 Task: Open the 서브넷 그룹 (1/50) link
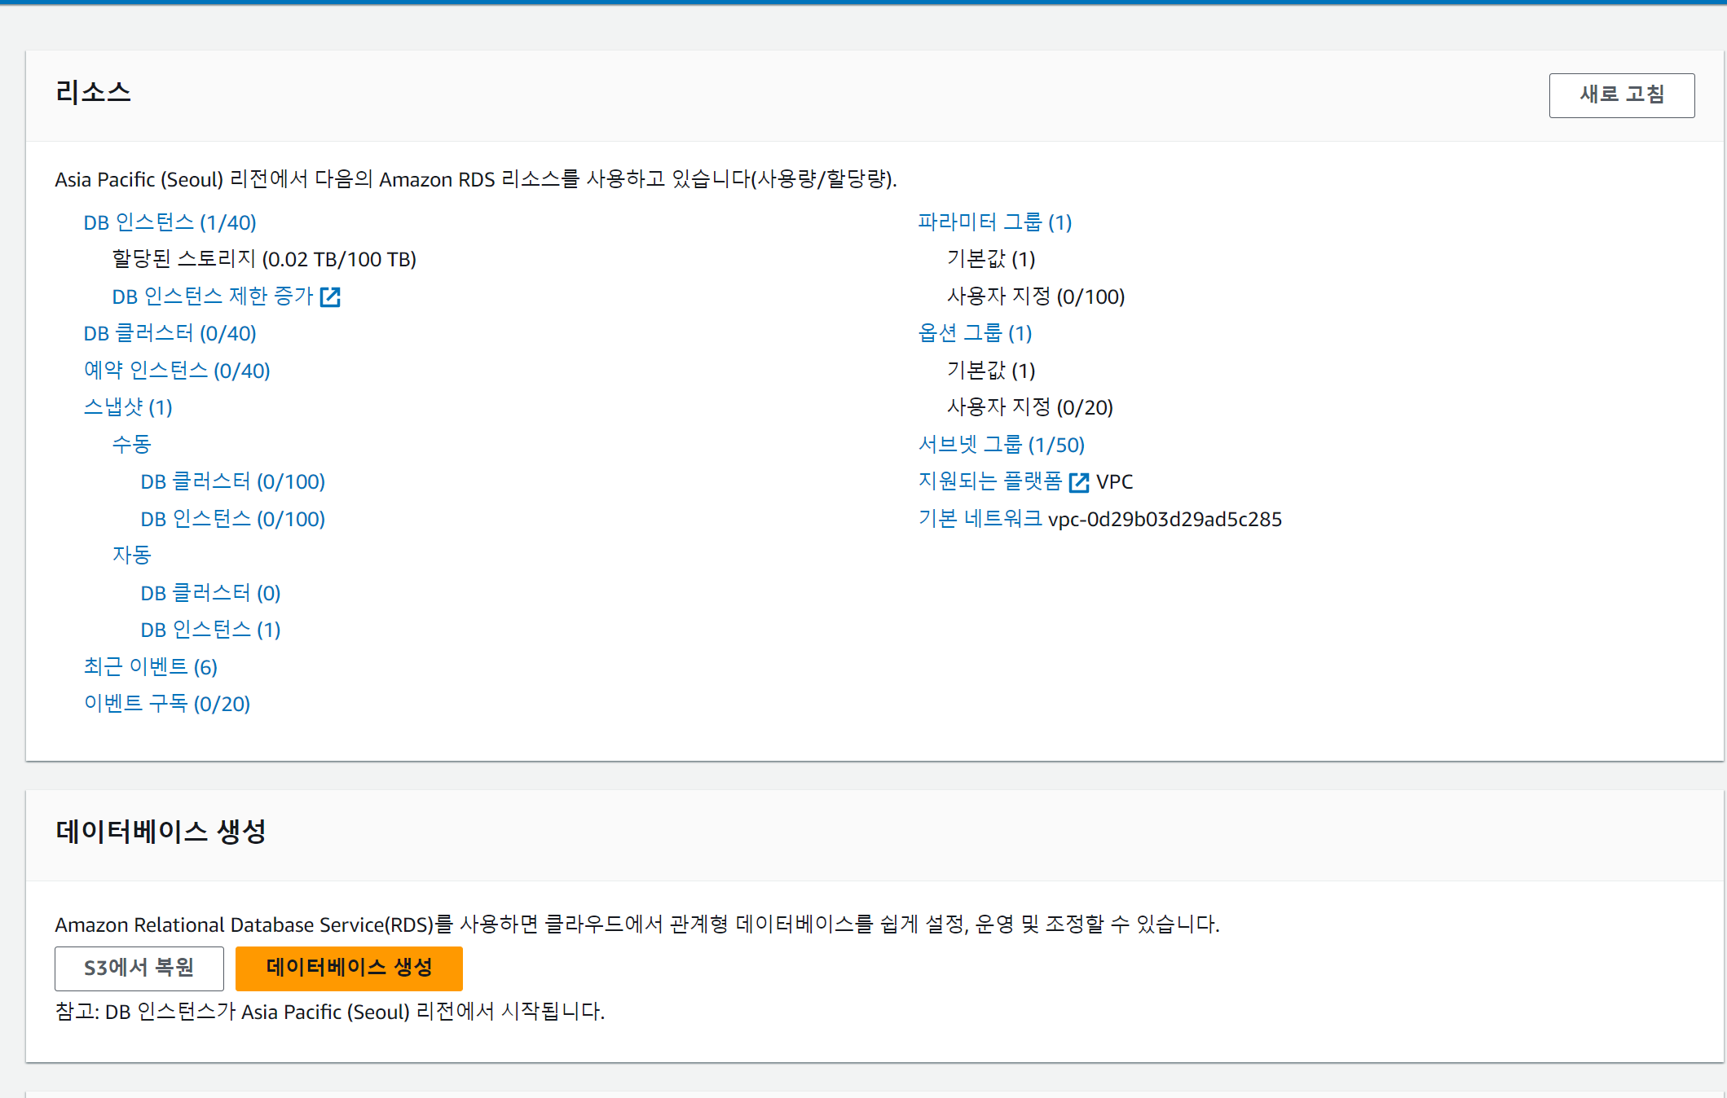pyautogui.click(x=1001, y=445)
